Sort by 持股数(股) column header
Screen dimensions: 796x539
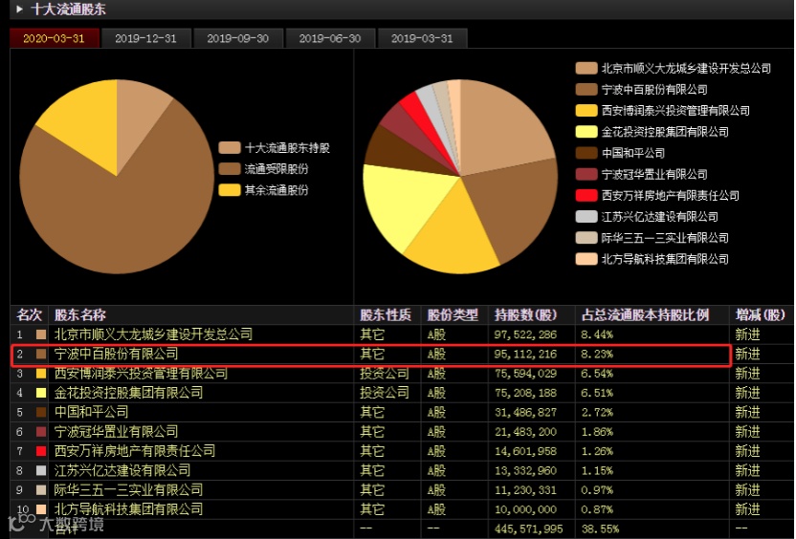525,314
